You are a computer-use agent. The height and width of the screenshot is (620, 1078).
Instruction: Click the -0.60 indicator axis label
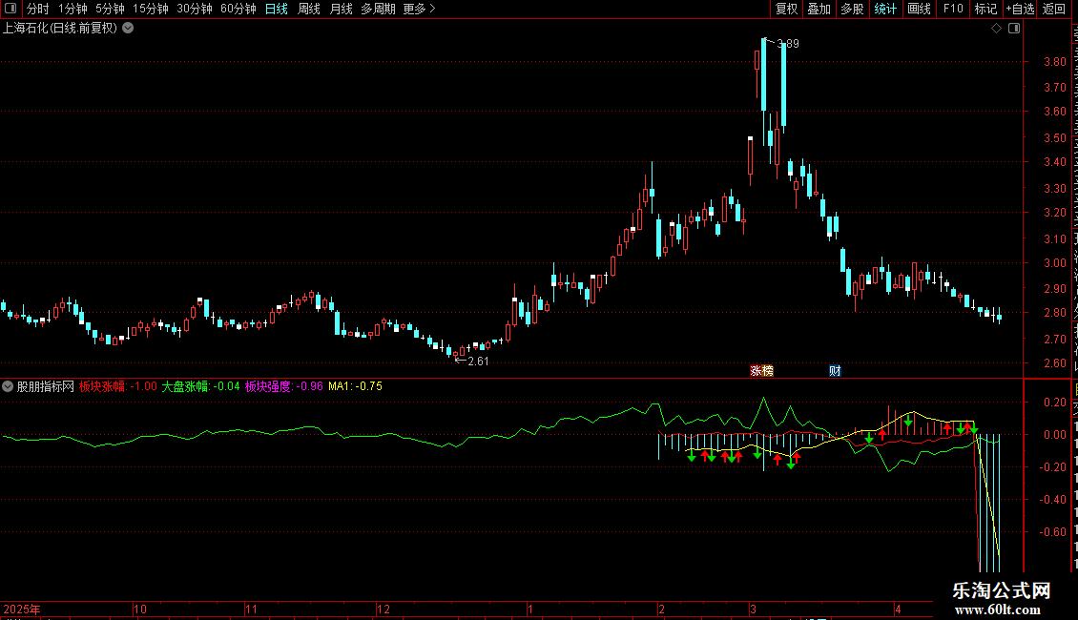pos(1052,531)
